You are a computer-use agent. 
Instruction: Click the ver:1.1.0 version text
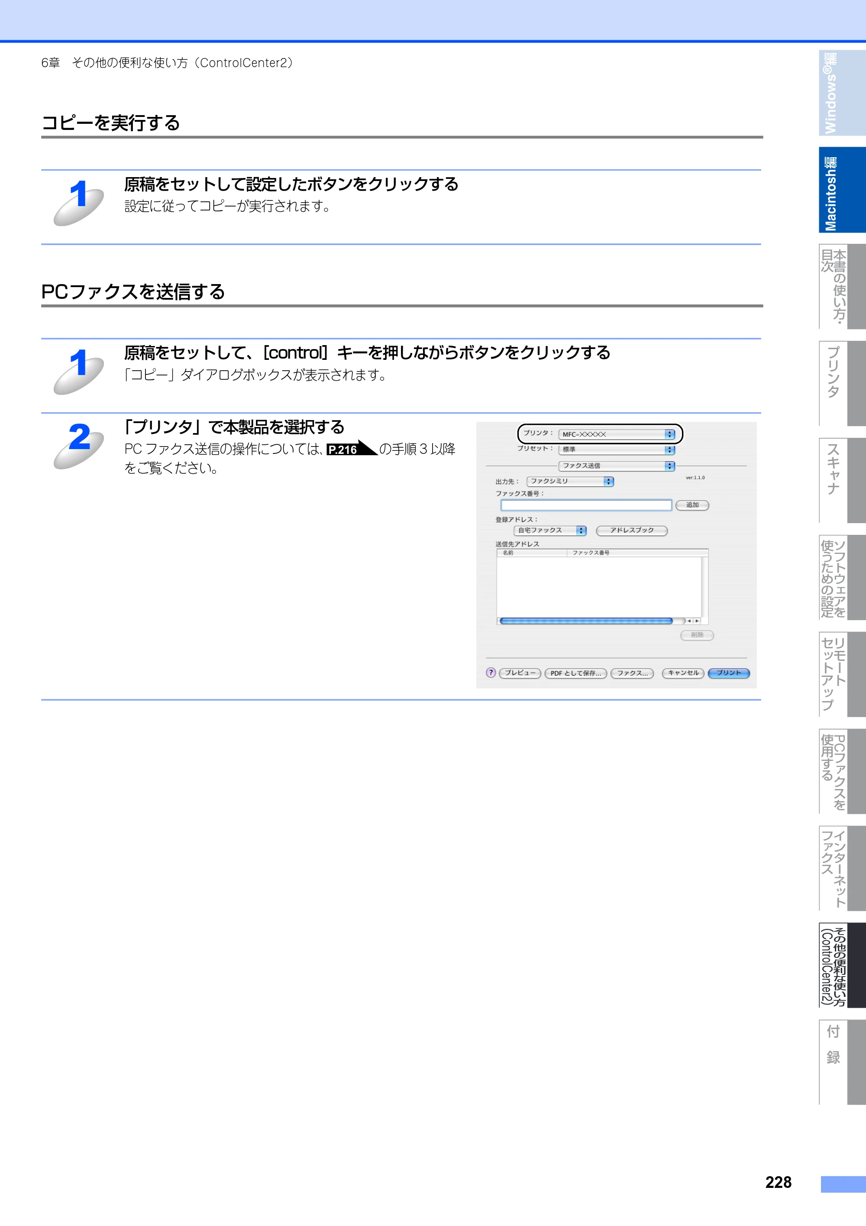695,478
